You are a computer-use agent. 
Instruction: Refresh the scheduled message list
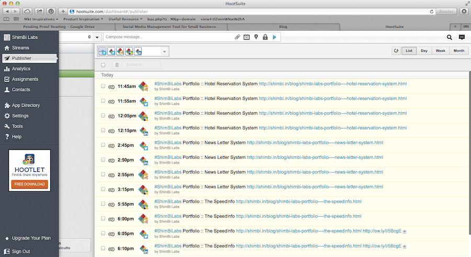point(396,51)
